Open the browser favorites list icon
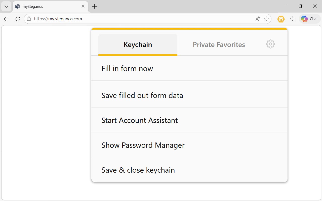 (292, 19)
